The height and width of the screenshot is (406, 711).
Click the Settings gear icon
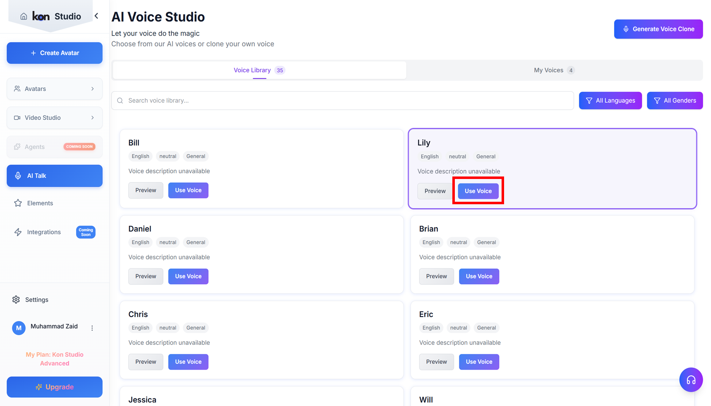(x=16, y=300)
